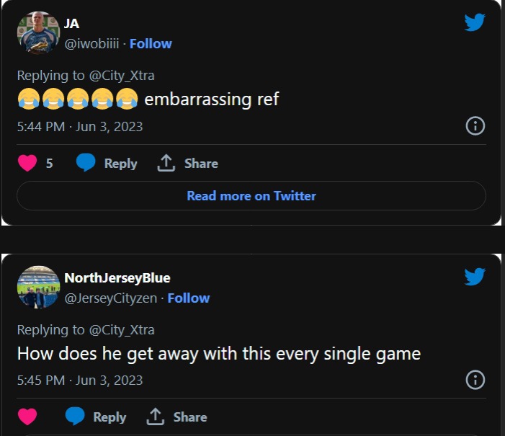Image resolution: width=505 pixels, height=436 pixels.
Task: Click reply bubble icon on NorthJerseyBlue's tweet
Action: point(76,417)
